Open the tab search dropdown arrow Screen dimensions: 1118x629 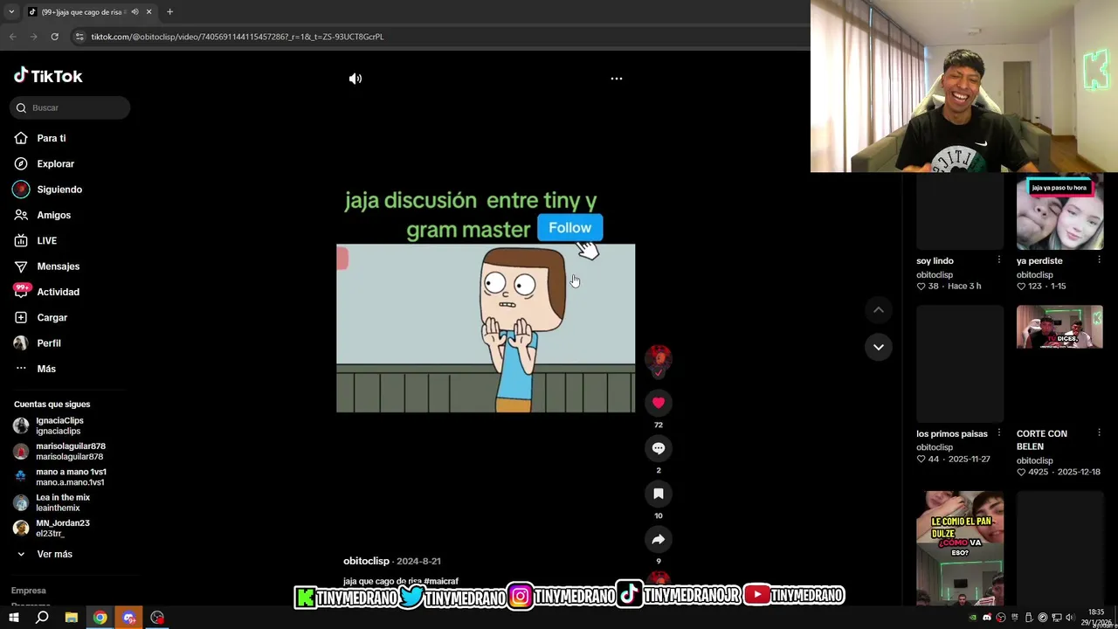[10, 11]
